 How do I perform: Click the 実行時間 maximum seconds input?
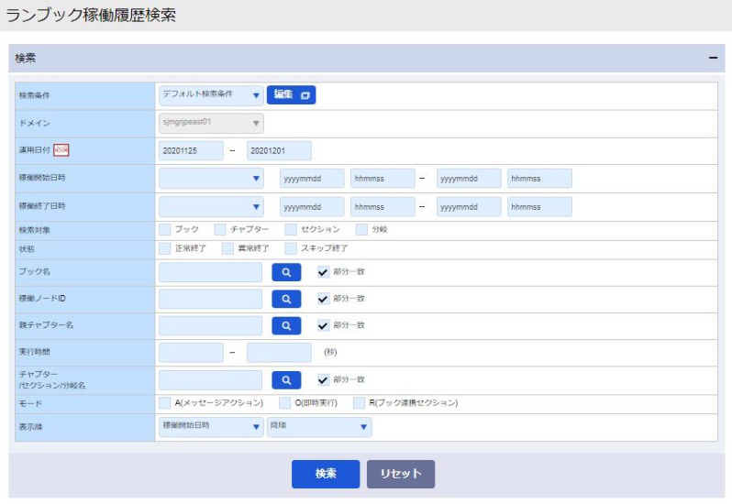tap(279, 353)
